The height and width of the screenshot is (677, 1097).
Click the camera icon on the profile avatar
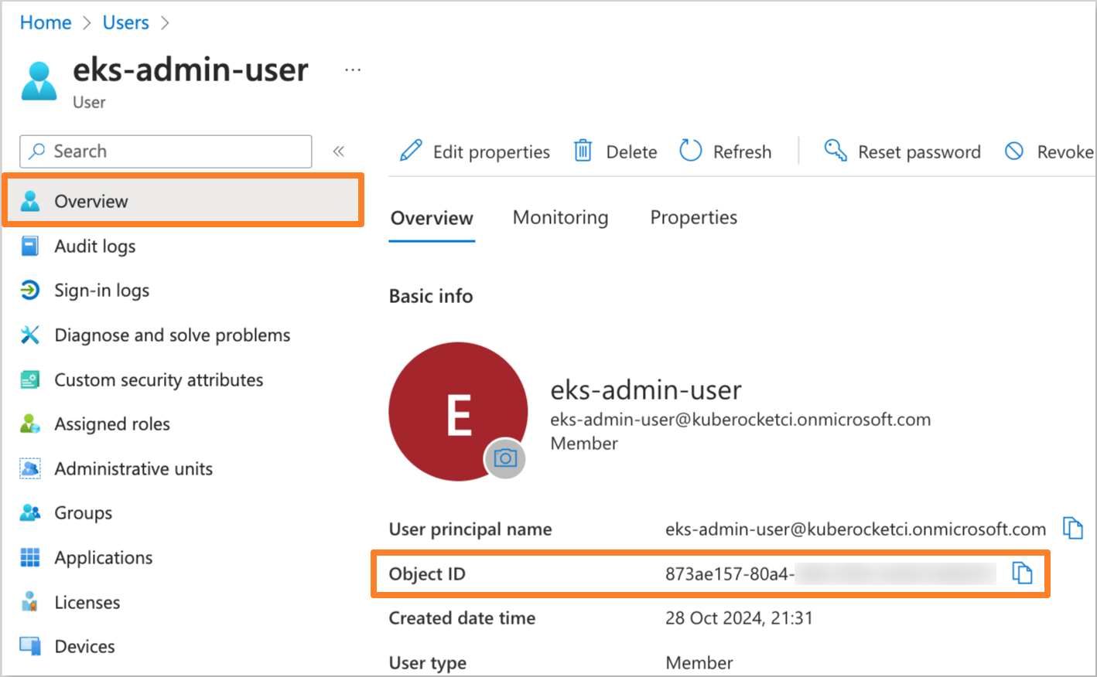click(x=504, y=458)
